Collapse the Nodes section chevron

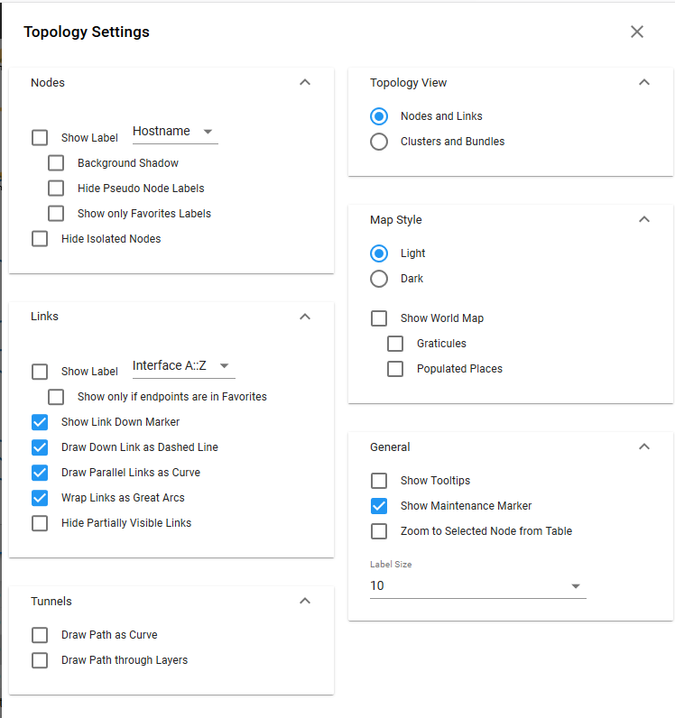[305, 82]
